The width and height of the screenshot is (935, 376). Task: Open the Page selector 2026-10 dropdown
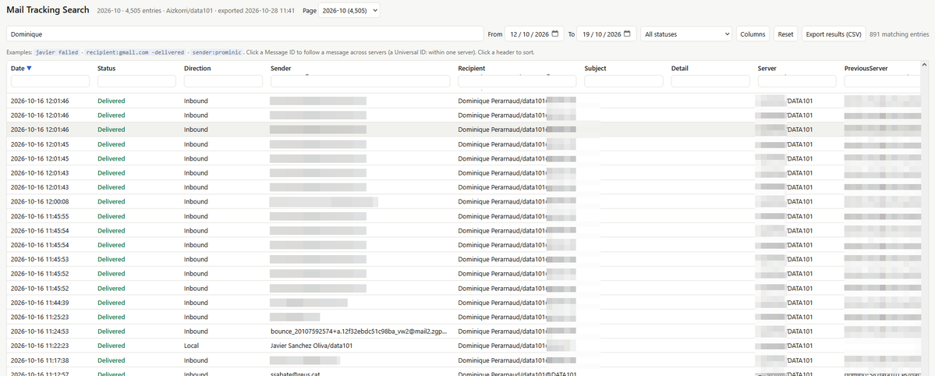coord(349,11)
